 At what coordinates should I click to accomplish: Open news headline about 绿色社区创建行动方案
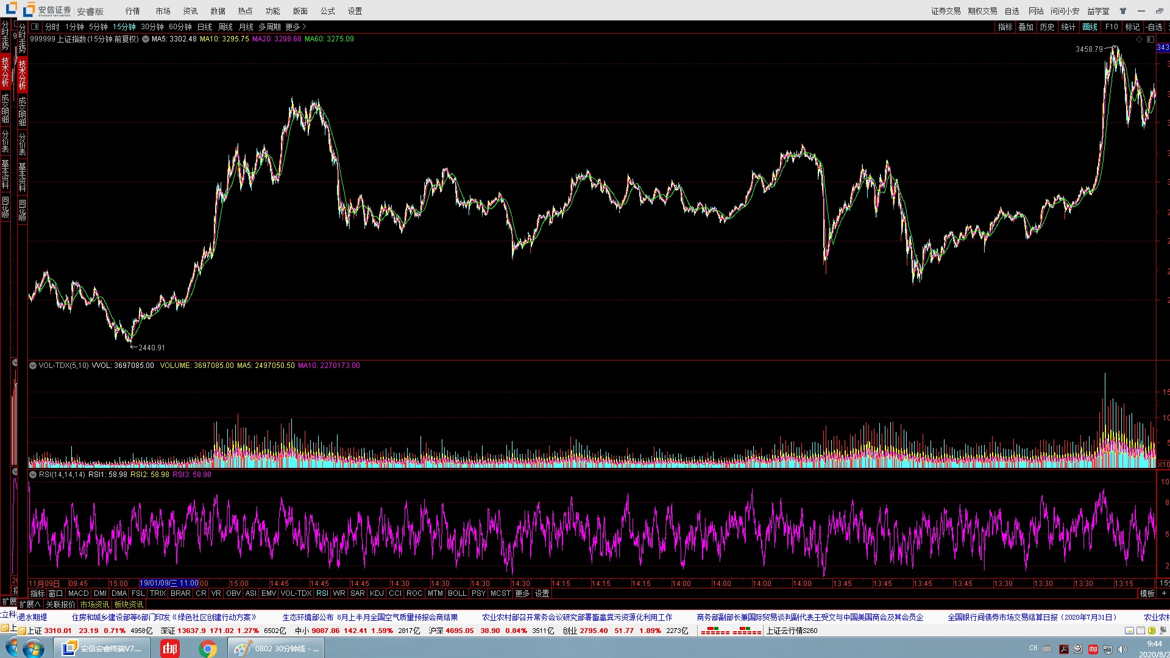(x=164, y=617)
